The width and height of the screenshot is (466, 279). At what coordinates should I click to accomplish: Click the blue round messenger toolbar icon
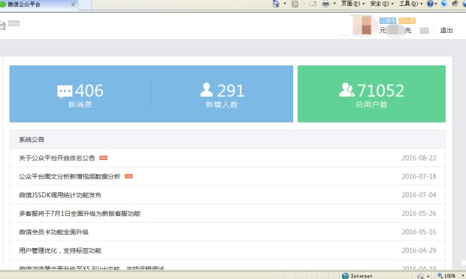[x=444, y=3]
